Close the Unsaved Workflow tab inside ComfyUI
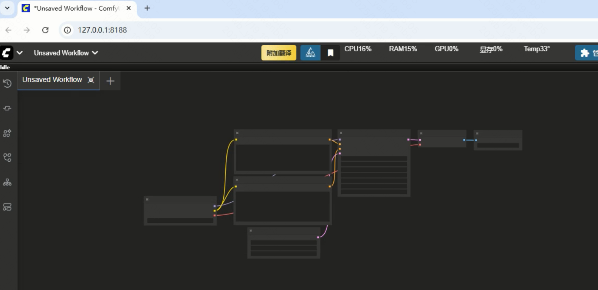This screenshot has width=598, height=290. pyautogui.click(x=91, y=80)
